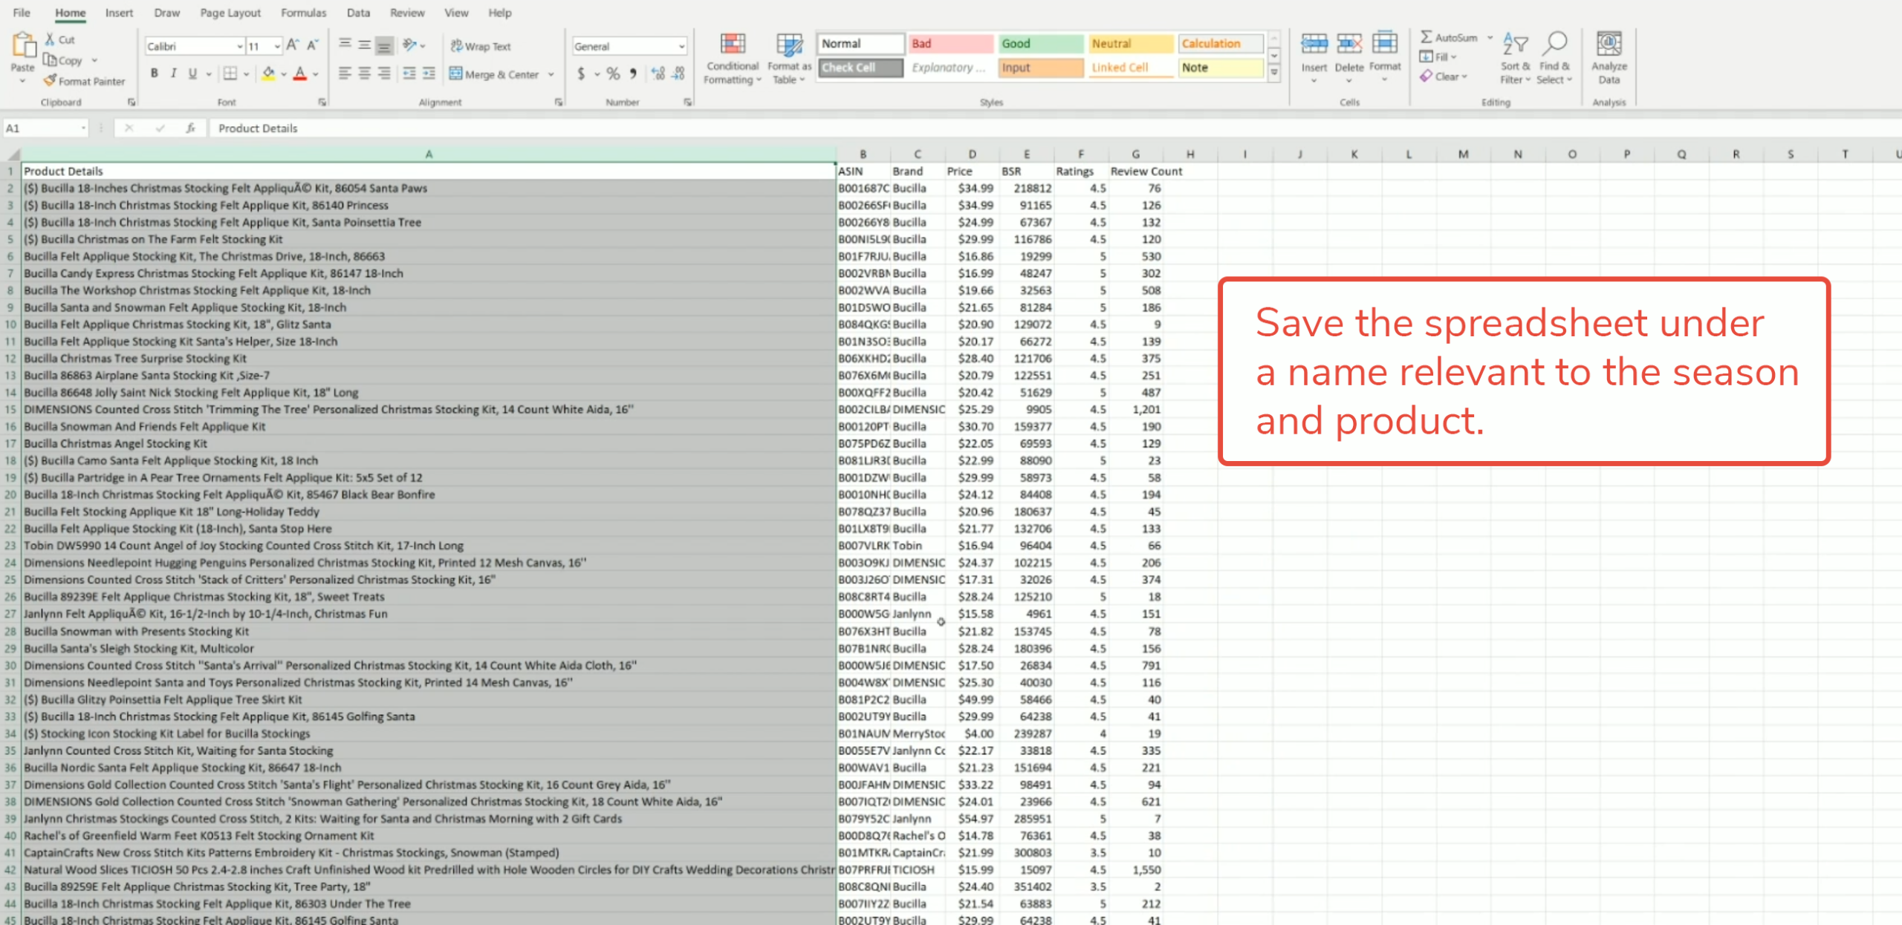Click the Format Painter icon

click(51, 81)
